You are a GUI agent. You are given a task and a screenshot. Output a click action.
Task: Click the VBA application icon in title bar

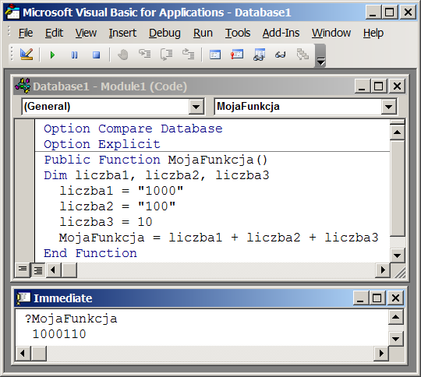(x=12, y=12)
